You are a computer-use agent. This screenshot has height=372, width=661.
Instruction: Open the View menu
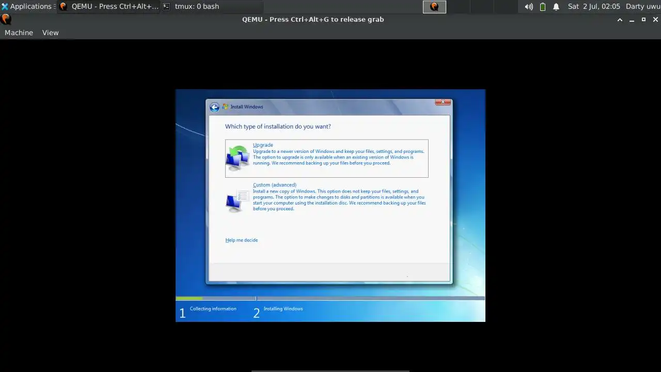point(50,33)
